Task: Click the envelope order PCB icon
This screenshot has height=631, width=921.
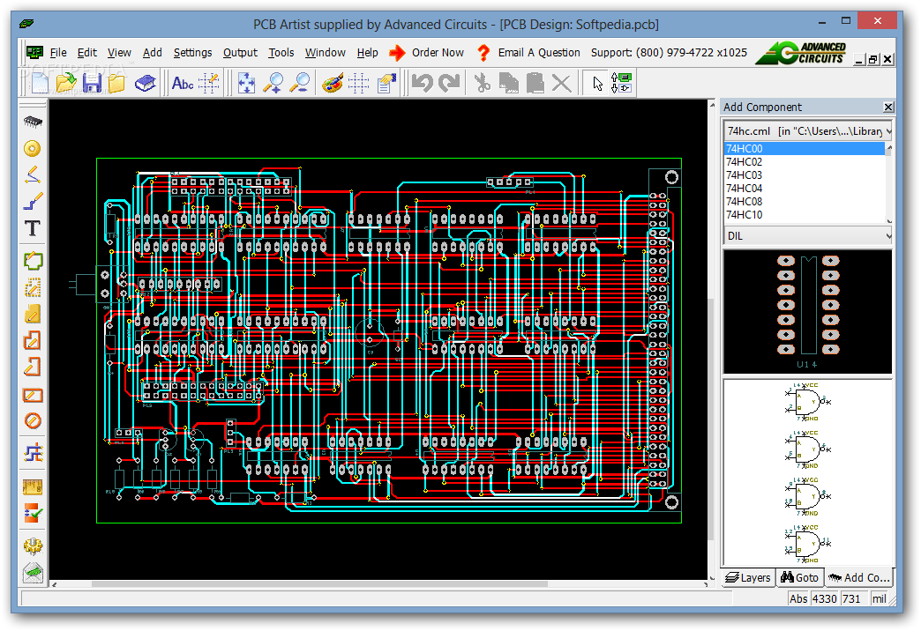Action: pyautogui.click(x=33, y=573)
